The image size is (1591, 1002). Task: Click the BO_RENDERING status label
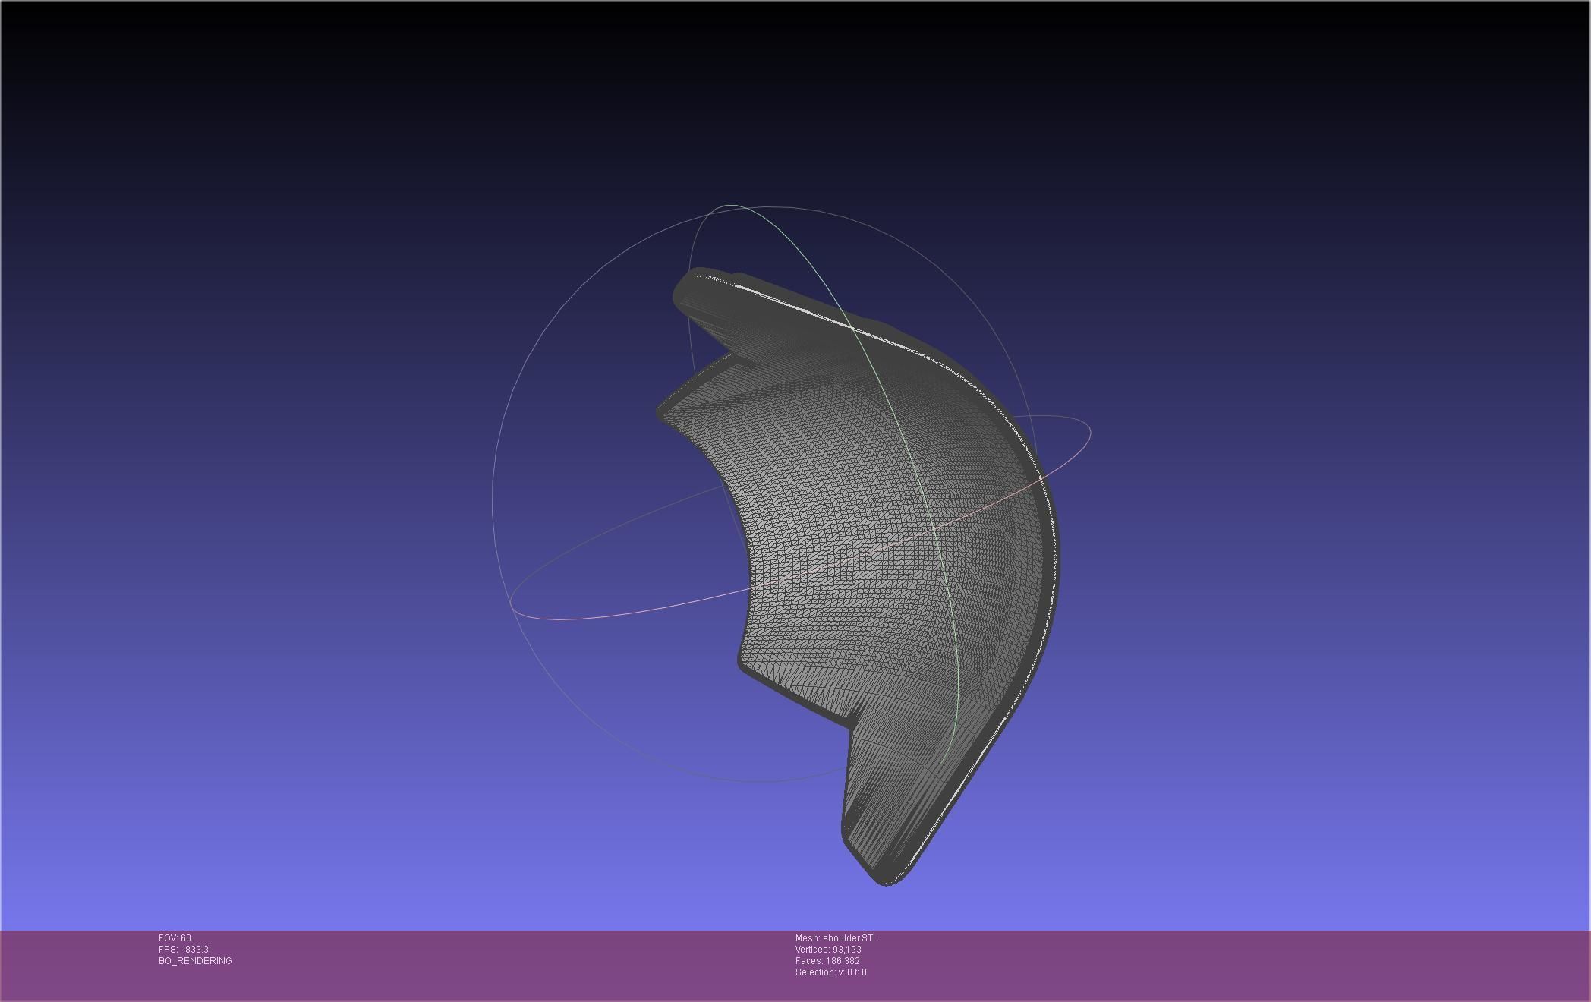(195, 961)
